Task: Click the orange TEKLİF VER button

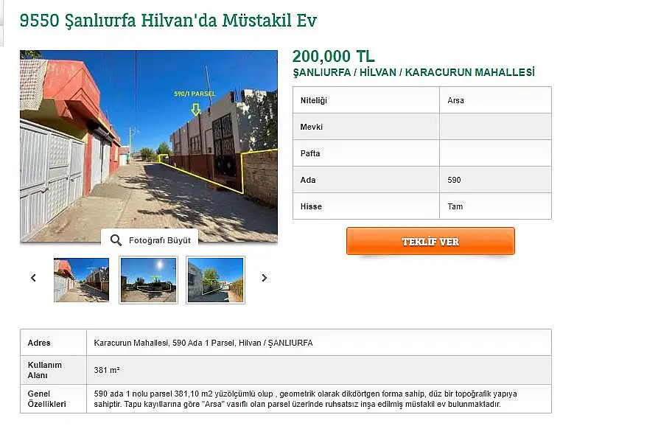Action: 430,241
